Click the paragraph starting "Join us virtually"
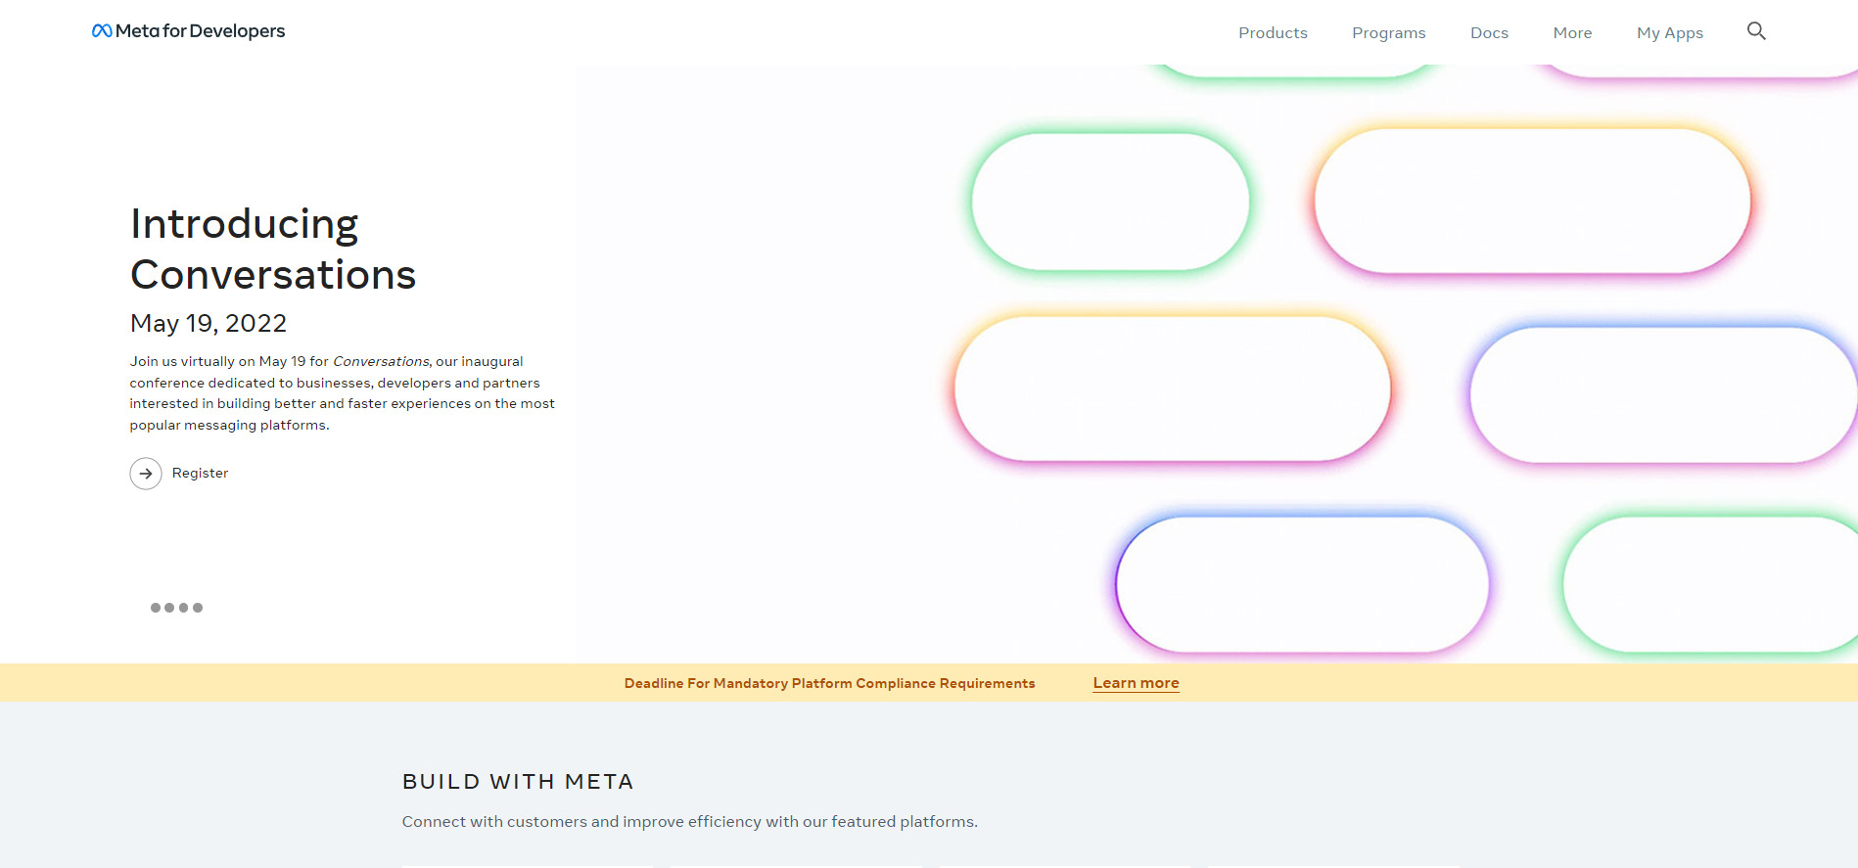 pos(342,393)
